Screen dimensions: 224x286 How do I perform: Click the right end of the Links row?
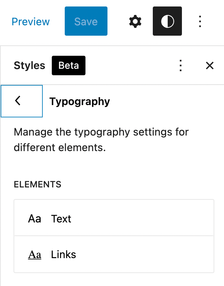click(x=201, y=255)
